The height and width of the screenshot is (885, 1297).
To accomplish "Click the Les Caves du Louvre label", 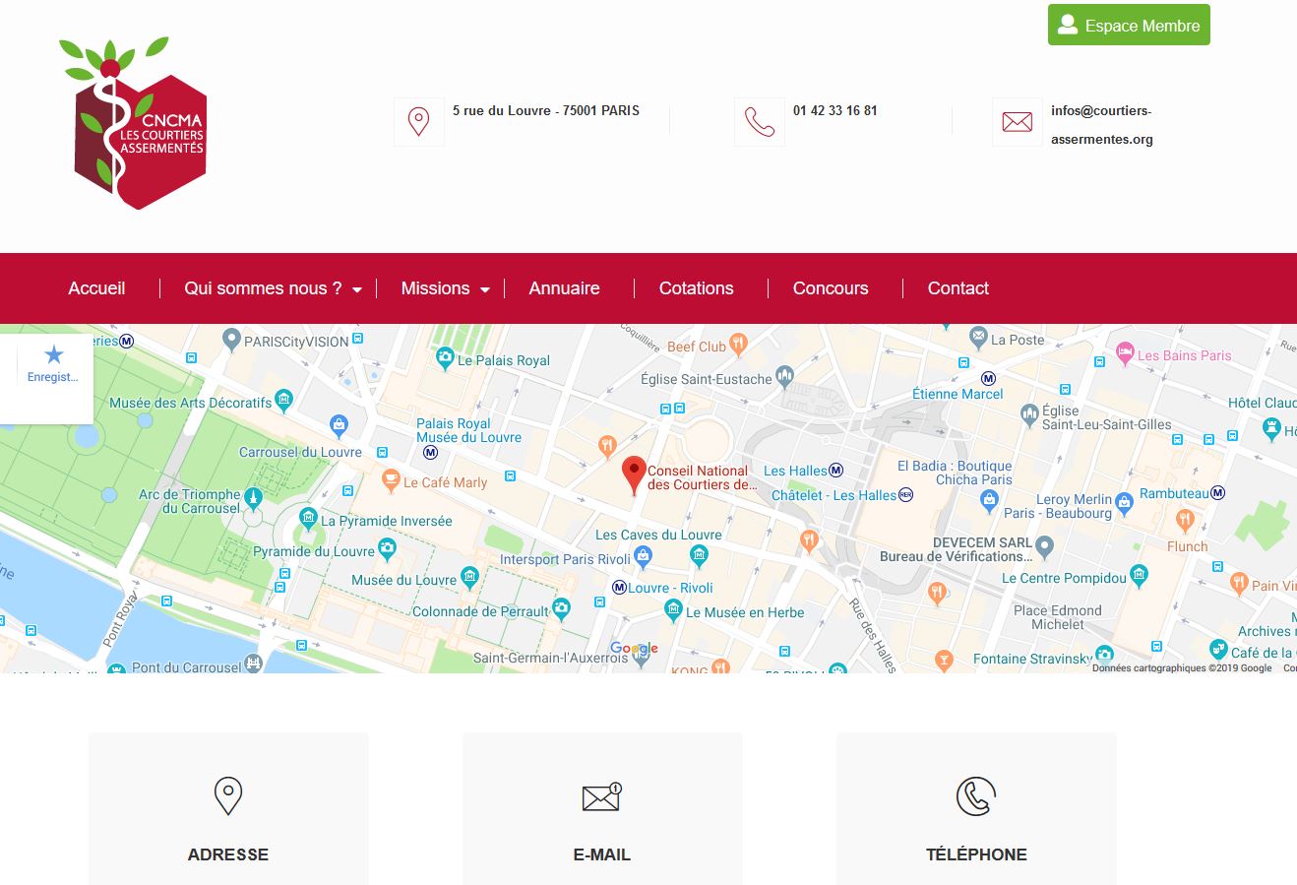I will click(x=658, y=535).
